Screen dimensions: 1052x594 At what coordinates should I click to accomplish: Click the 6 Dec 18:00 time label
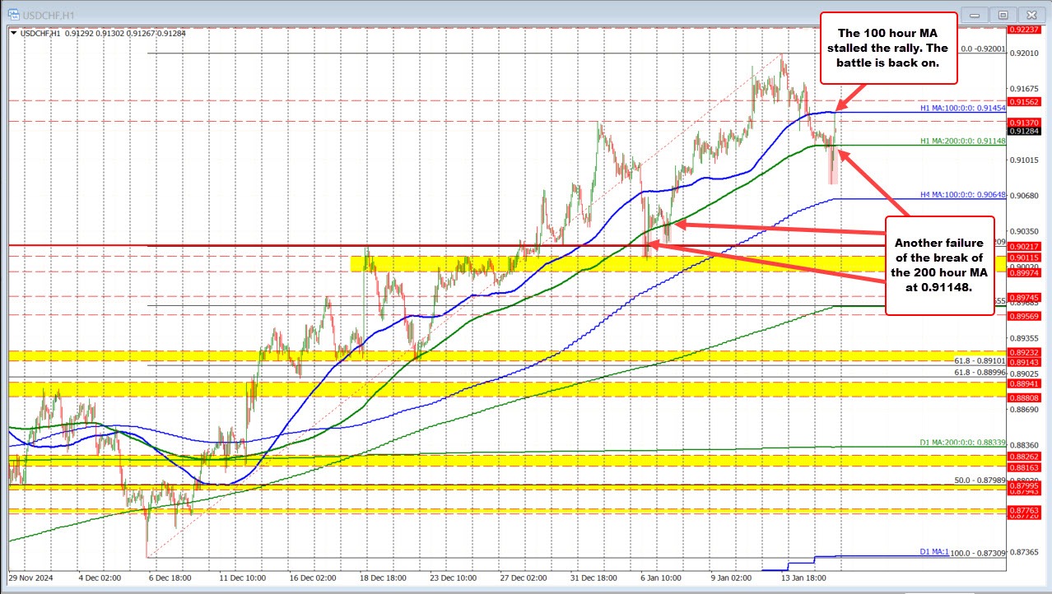click(x=170, y=578)
